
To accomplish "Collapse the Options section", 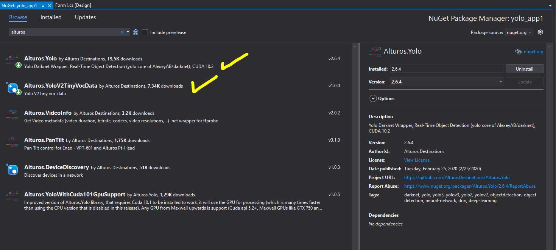I will [x=373, y=98].
